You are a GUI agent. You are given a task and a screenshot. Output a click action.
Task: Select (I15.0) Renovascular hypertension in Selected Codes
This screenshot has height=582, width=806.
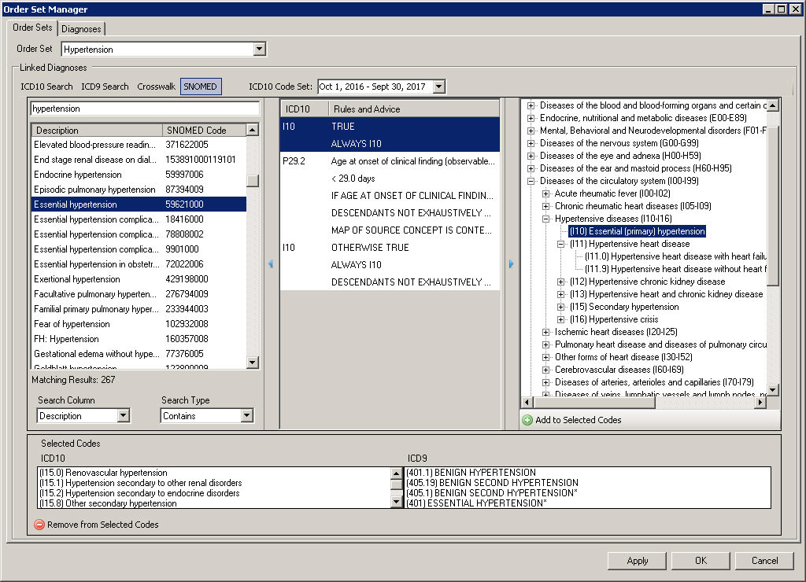tap(103, 473)
